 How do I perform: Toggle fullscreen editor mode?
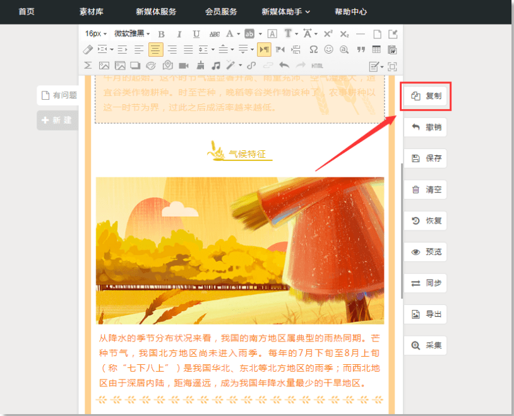pyautogui.click(x=392, y=66)
